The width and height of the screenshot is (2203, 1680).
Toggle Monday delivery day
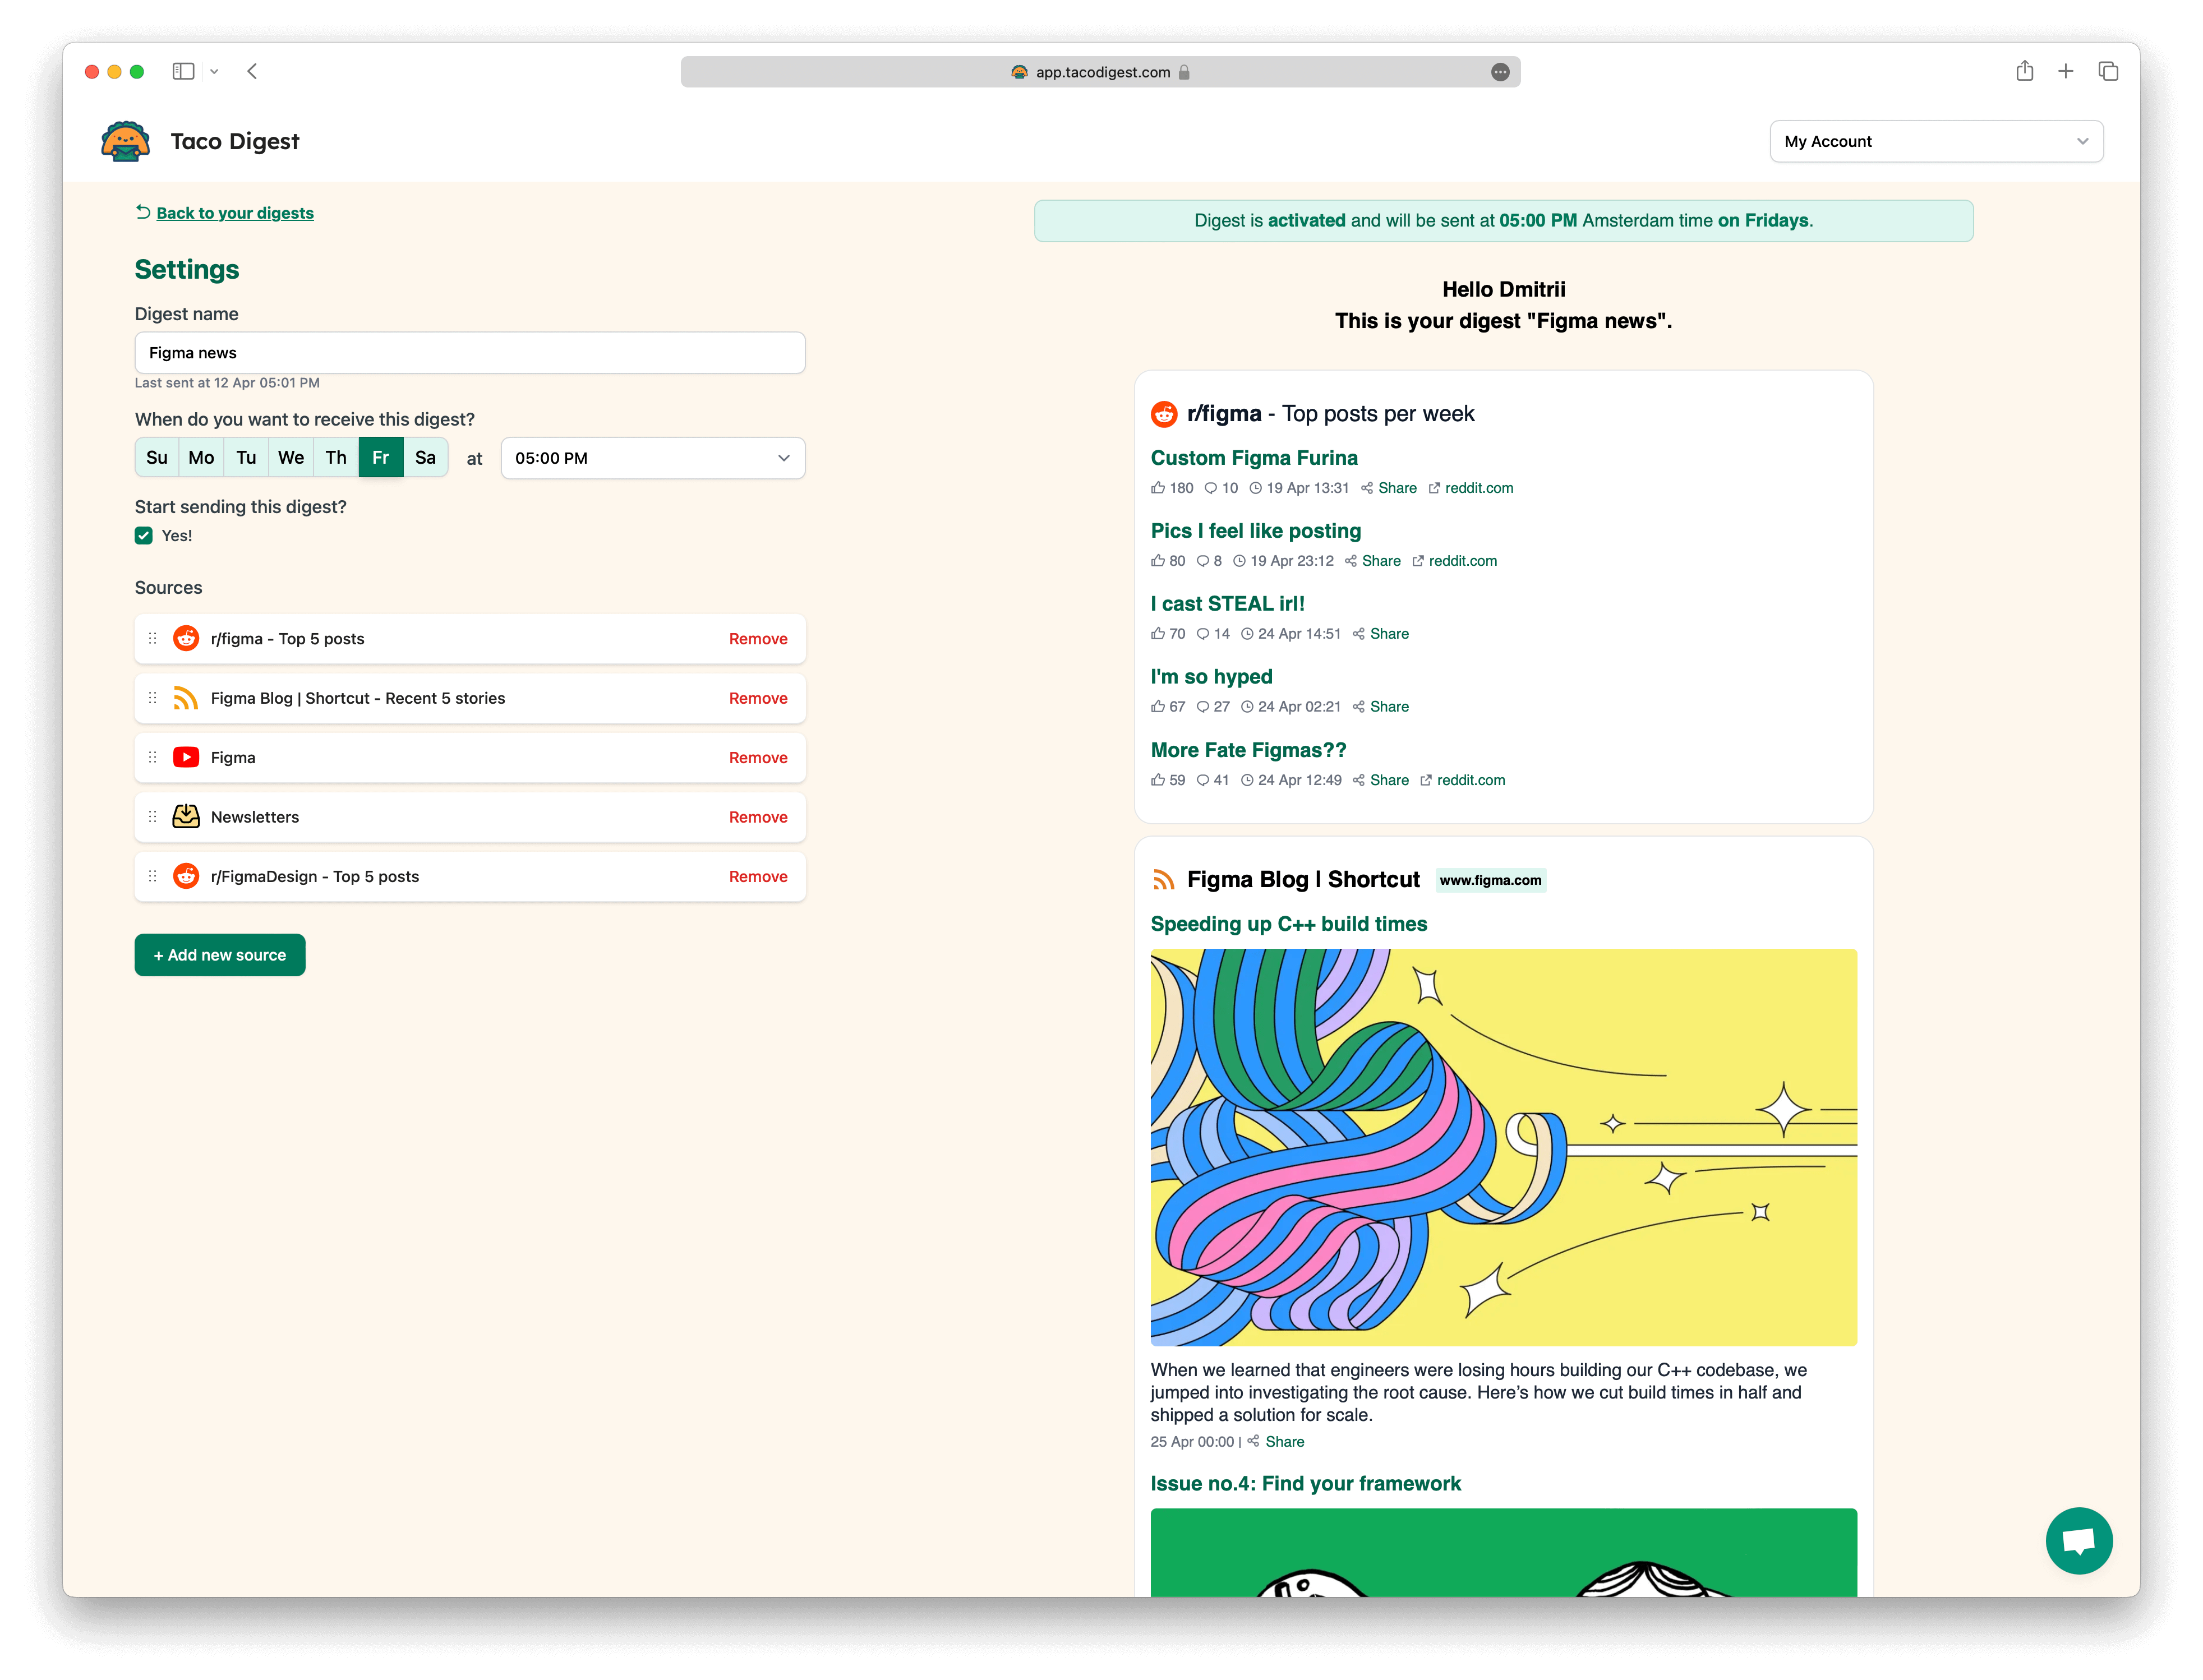(x=201, y=458)
